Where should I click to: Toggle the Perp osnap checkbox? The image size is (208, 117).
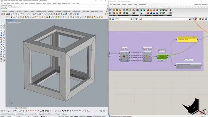pyautogui.click(x=30, y=114)
